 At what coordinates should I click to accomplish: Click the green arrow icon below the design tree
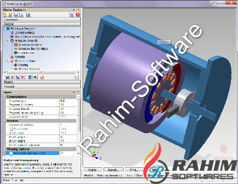35,77
